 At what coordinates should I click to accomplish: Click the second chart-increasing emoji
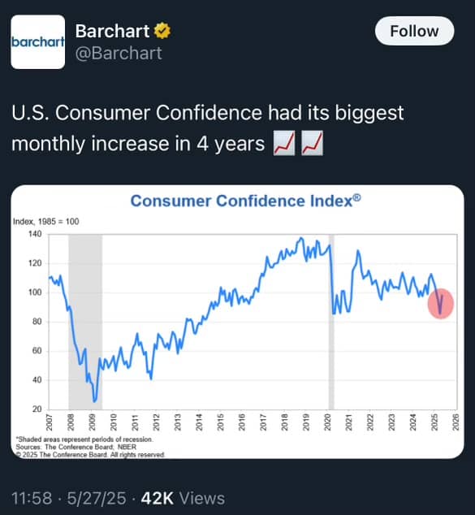312,143
